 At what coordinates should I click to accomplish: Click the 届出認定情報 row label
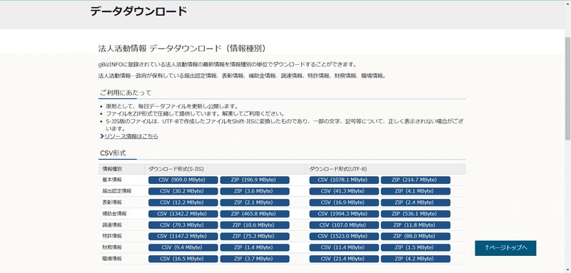116,191
